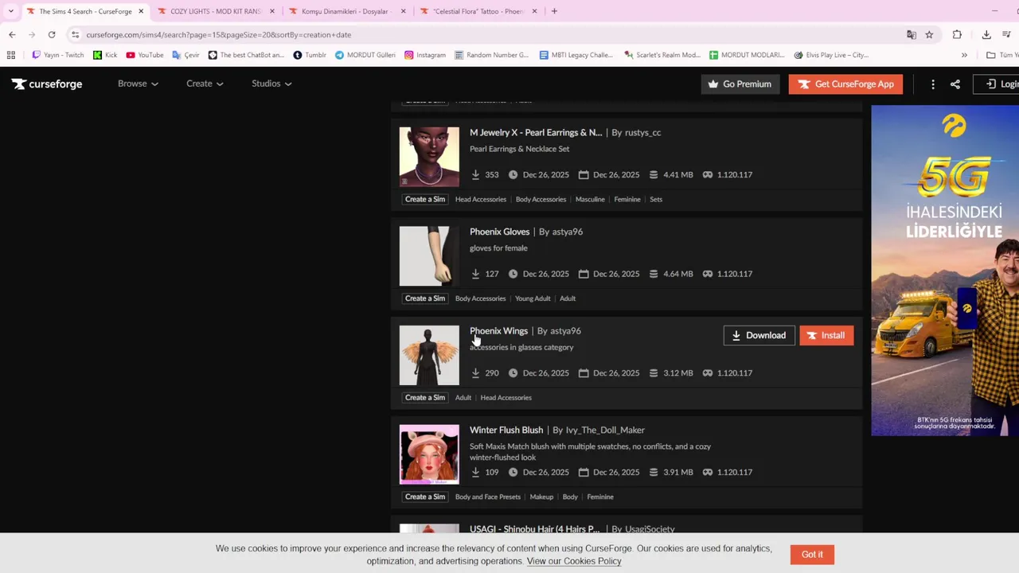This screenshot has width=1019, height=573.
Task: Select the Sets category tag
Action: click(656, 199)
